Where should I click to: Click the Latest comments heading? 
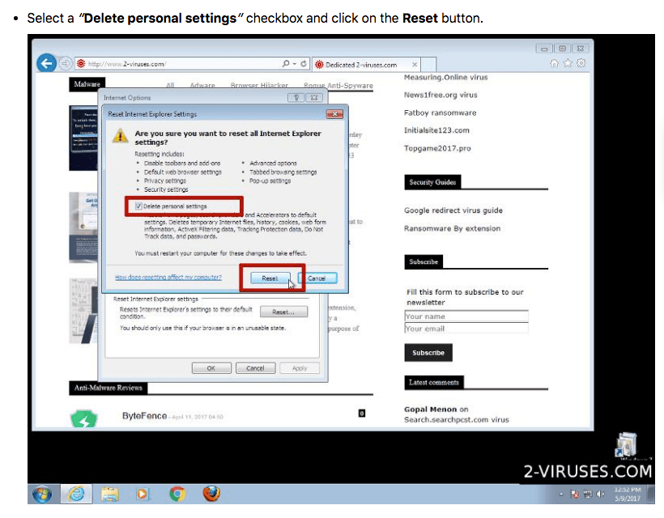(434, 382)
